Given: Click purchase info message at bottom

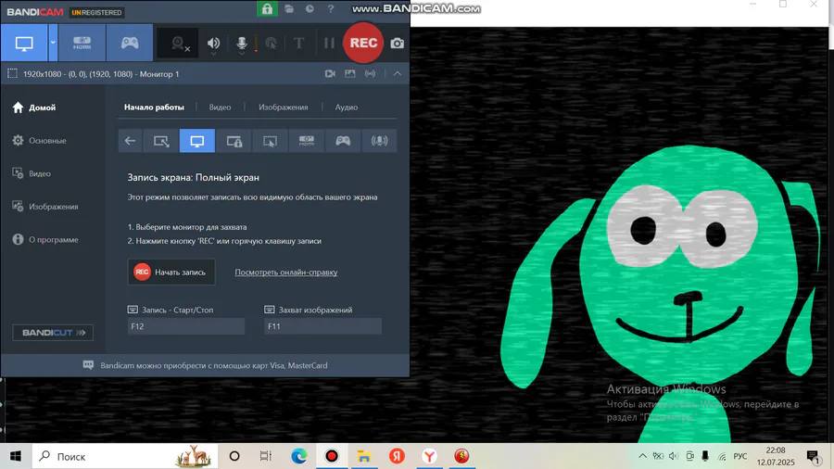Looking at the screenshot, I should click(206, 365).
